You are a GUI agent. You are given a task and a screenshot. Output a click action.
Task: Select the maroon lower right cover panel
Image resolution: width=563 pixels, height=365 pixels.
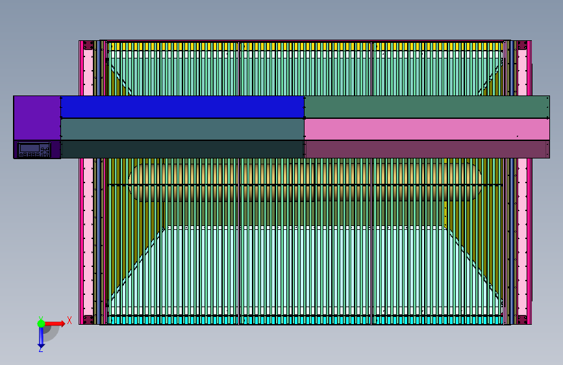point(427,149)
